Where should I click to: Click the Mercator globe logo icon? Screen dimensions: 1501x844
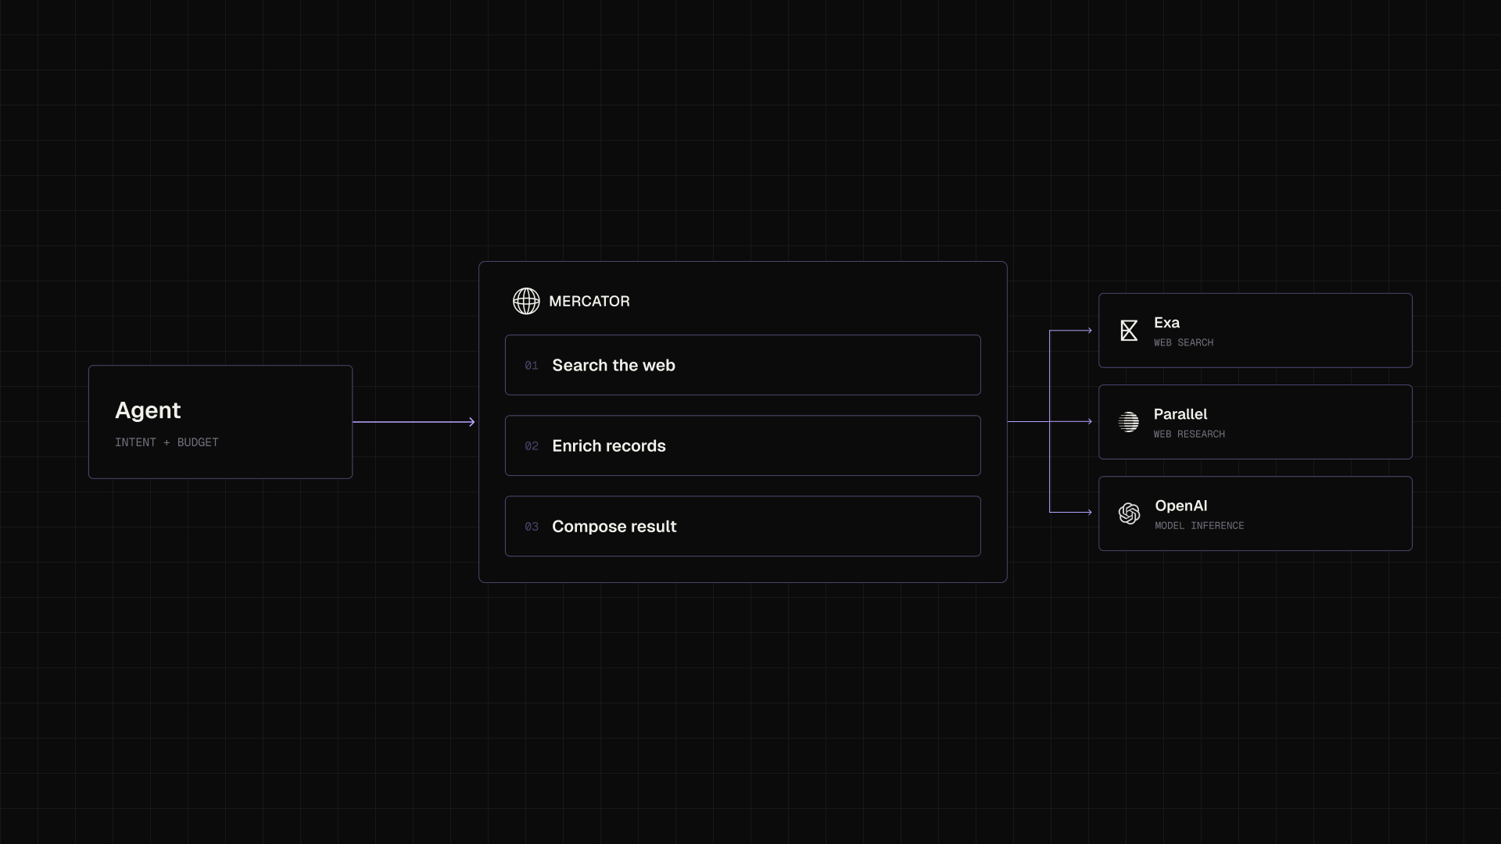click(526, 301)
